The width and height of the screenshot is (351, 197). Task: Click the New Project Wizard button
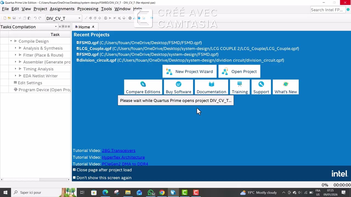coord(189,71)
